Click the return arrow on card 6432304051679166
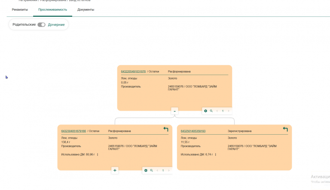 click(166, 129)
